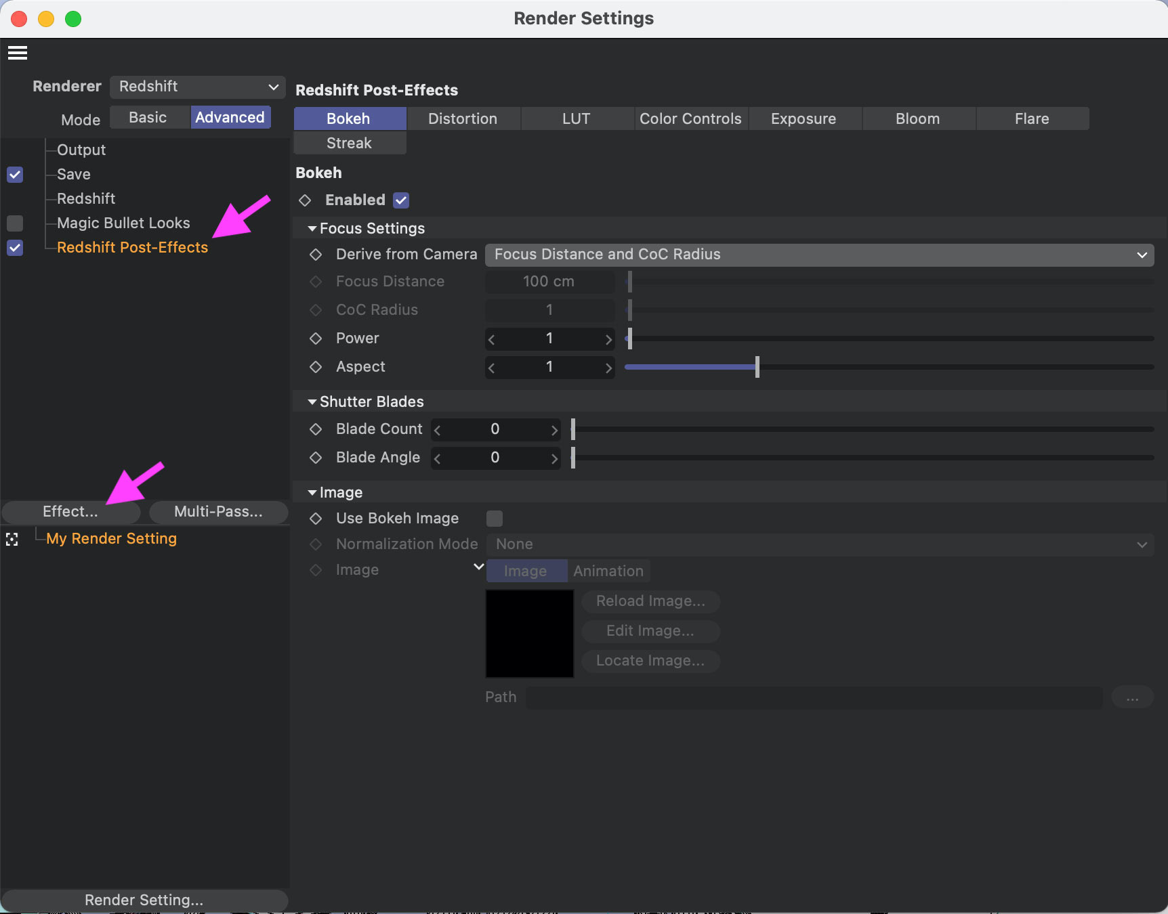Decrease Power value with left arrow
1168x914 pixels.
(x=492, y=339)
